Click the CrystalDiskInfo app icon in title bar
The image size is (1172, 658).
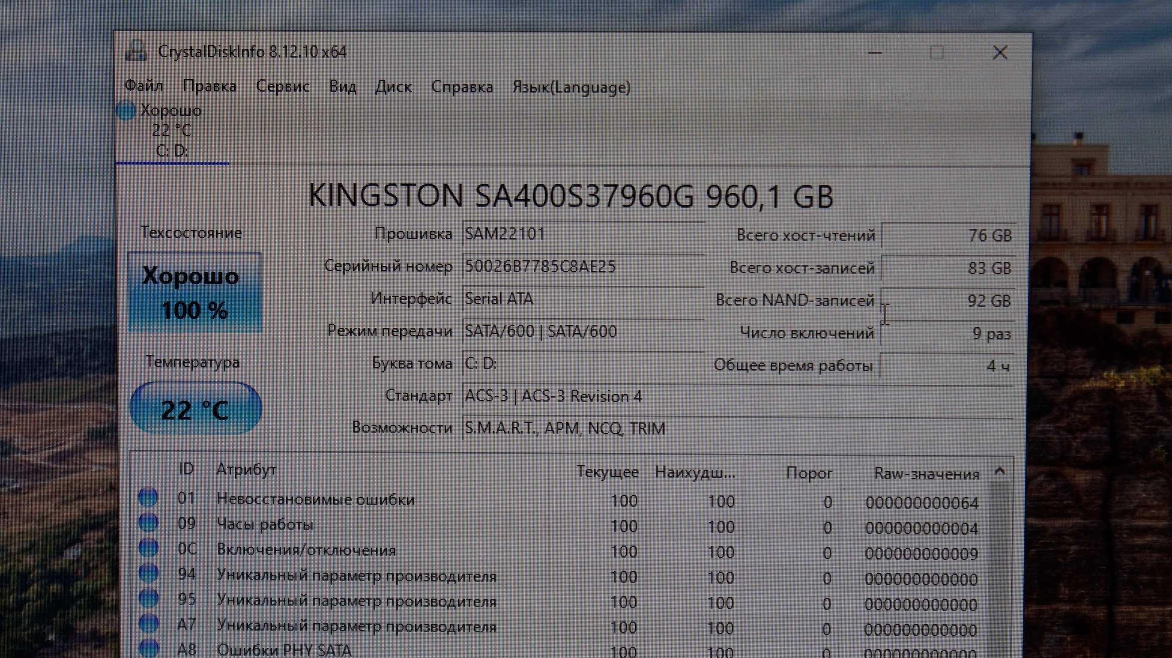[x=136, y=51]
